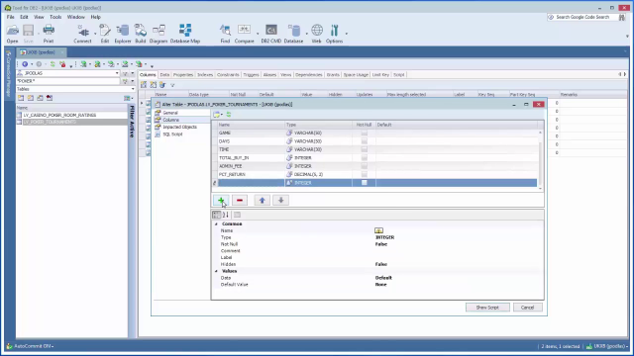Select General in Alter Table tree
634x356 pixels.
pyautogui.click(x=169, y=113)
